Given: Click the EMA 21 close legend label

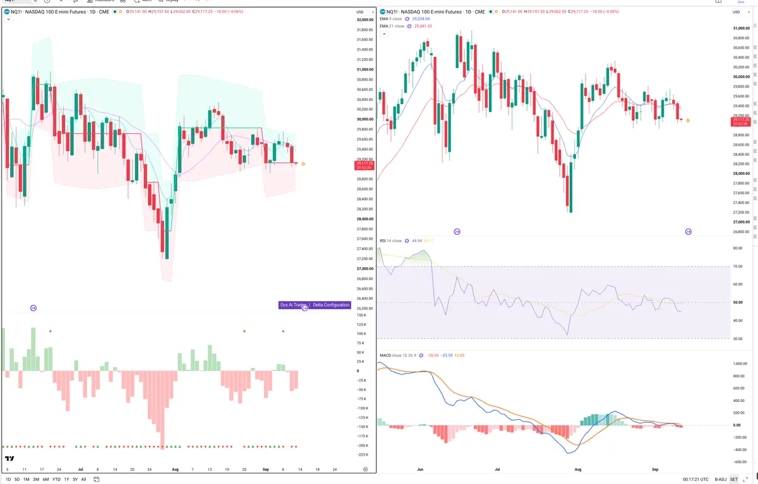Looking at the screenshot, I should point(392,26).
